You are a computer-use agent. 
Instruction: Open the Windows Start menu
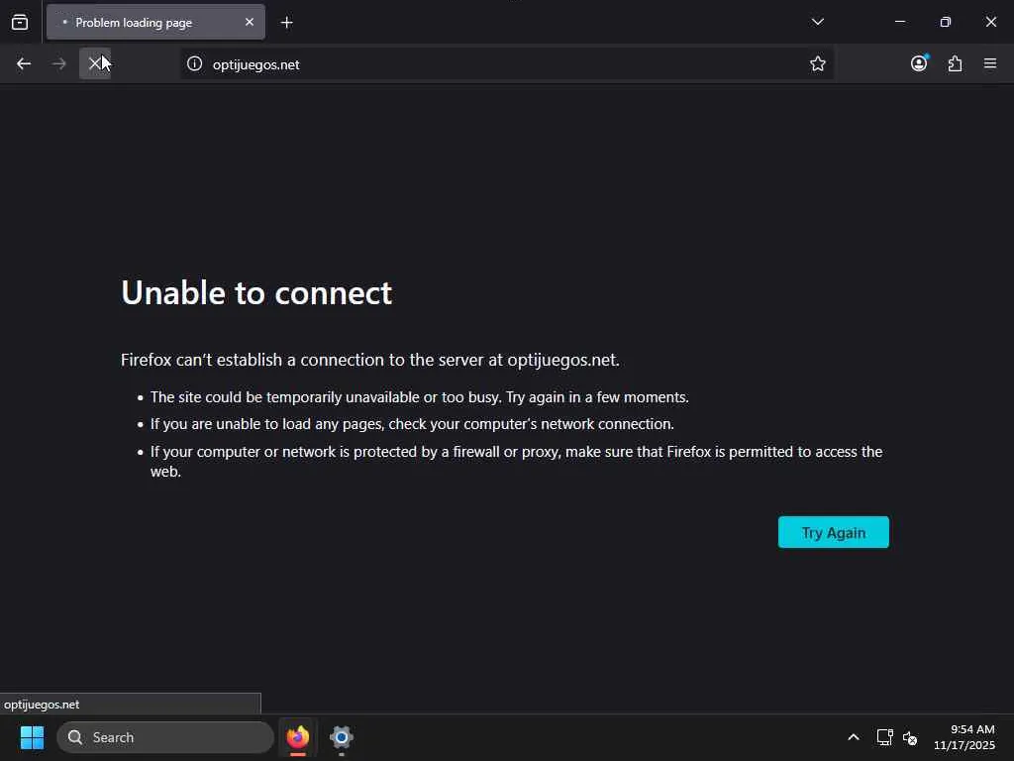pos(32,737)
